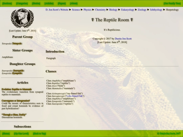Navigate to the Ichthyology breadcrumb

[x=156, y=10]
